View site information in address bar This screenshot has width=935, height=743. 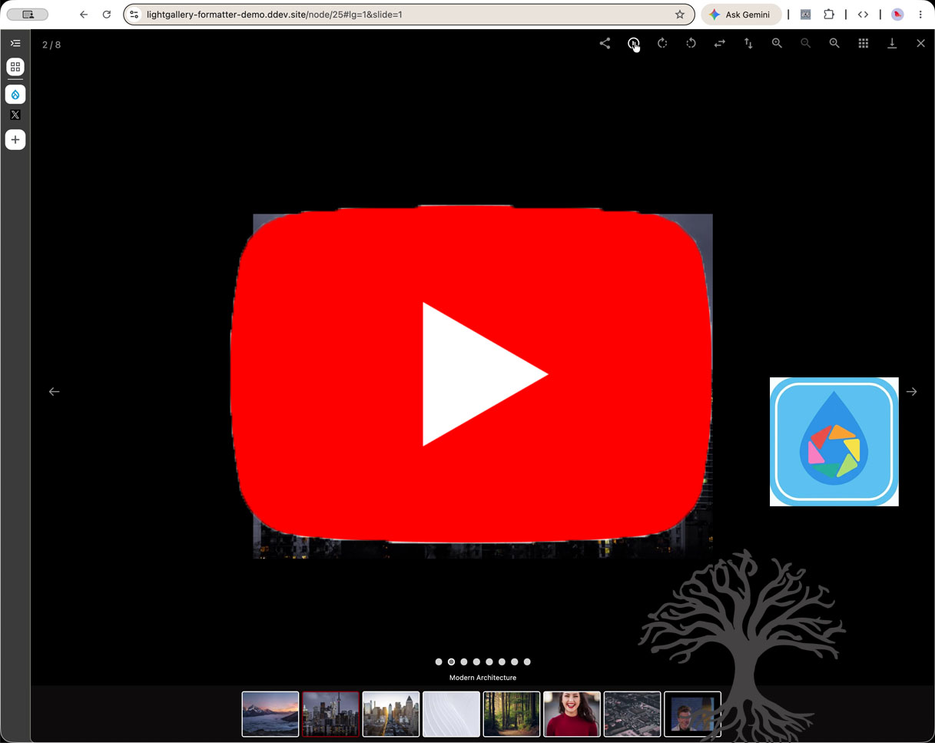tap(134, 15)
